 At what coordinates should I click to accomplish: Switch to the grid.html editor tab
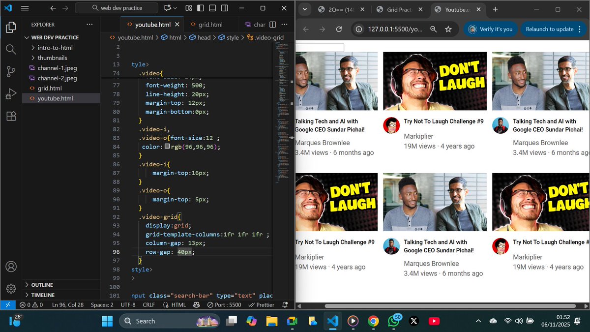[x=210, y=25]
